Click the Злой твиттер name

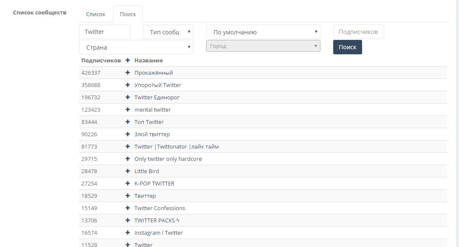[152, 134]
